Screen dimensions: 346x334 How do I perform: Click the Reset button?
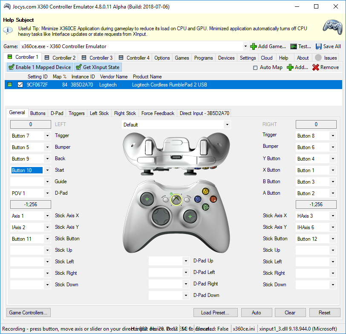pyautogui.click(x=324, y=313)
